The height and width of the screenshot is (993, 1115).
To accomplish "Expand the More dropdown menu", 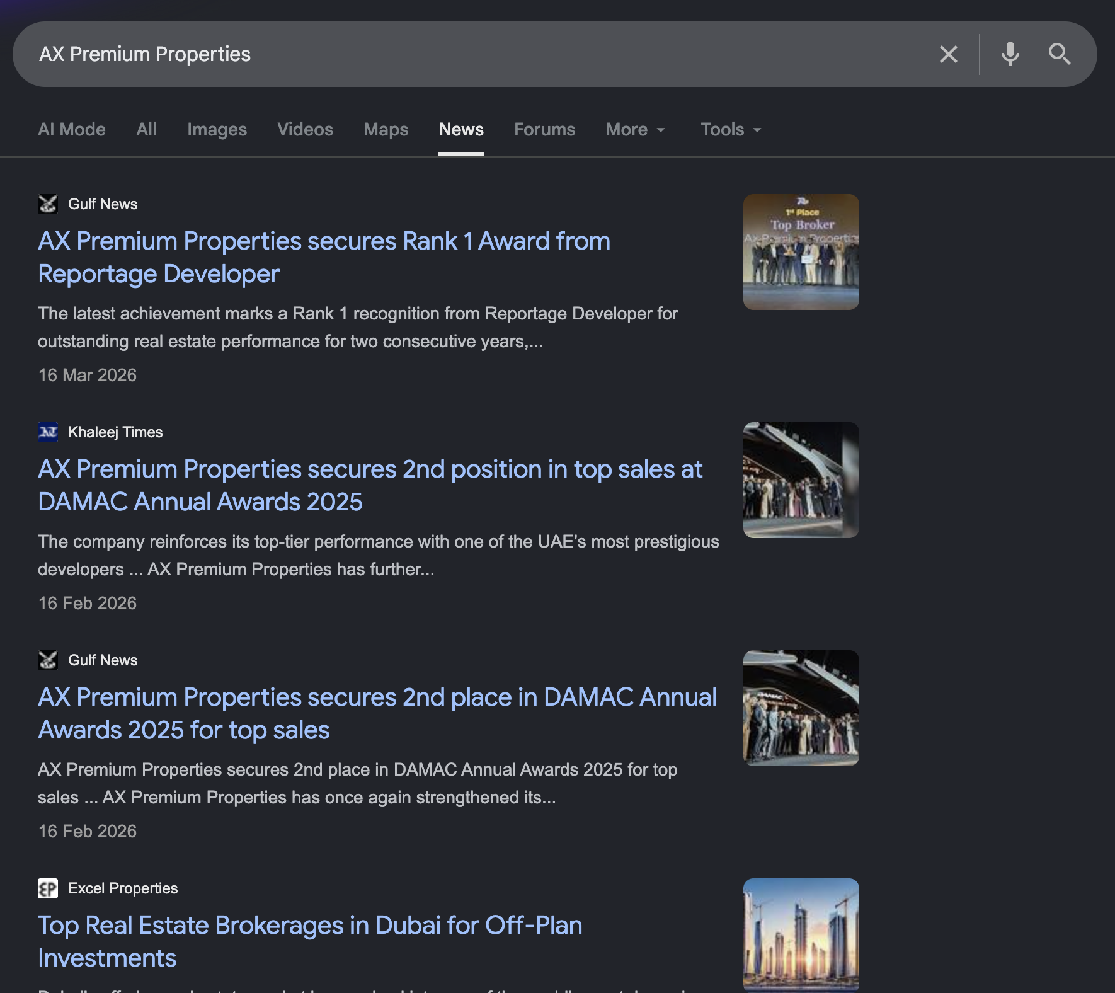I will [x=636, y=129].
